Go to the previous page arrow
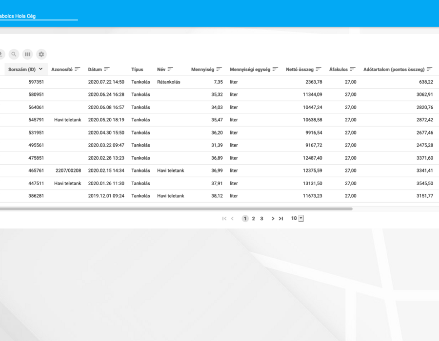 click(232, 219)
